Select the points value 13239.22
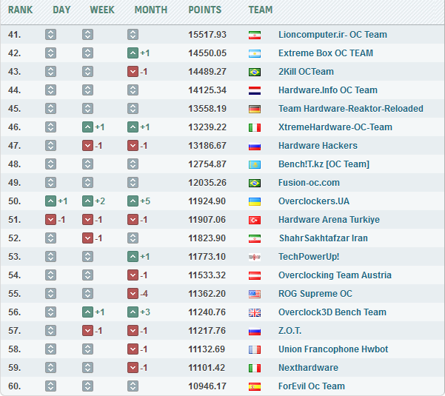The image size is (445, 396). 207,127
